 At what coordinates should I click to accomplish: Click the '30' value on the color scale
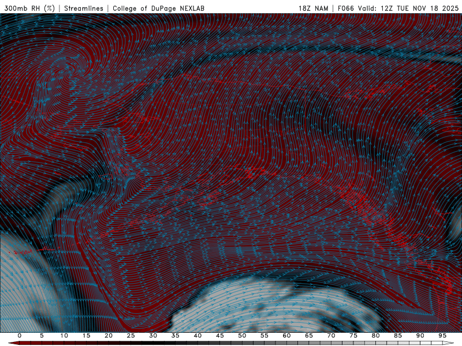tap(153, 336)
